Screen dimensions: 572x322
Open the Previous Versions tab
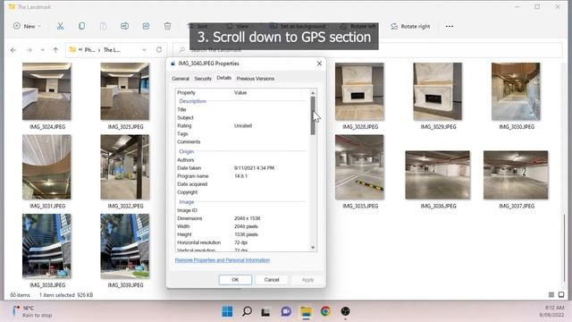(256, 79)
